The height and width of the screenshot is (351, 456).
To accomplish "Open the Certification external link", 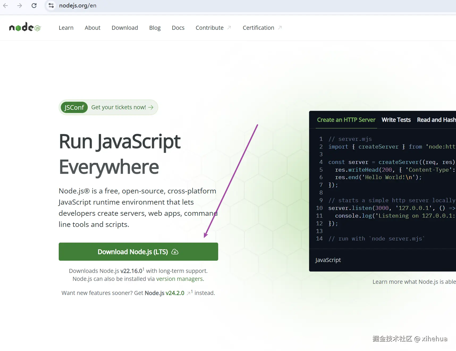I will coord(262,28).
